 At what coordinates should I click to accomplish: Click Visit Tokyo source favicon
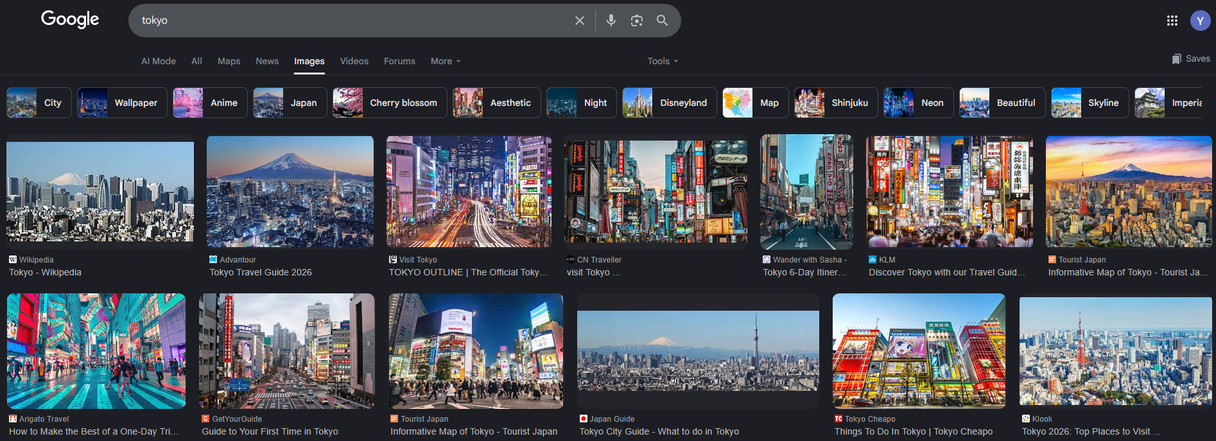click(393, 260)
